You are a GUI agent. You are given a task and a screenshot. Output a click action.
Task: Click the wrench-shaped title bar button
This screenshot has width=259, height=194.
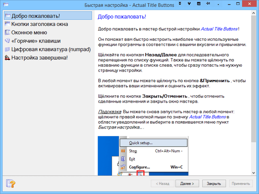[189, 4]
